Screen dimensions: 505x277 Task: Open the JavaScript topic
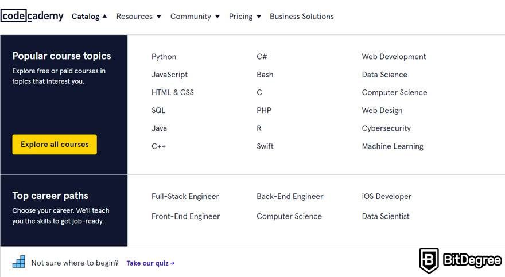click(x=169, y=75)
